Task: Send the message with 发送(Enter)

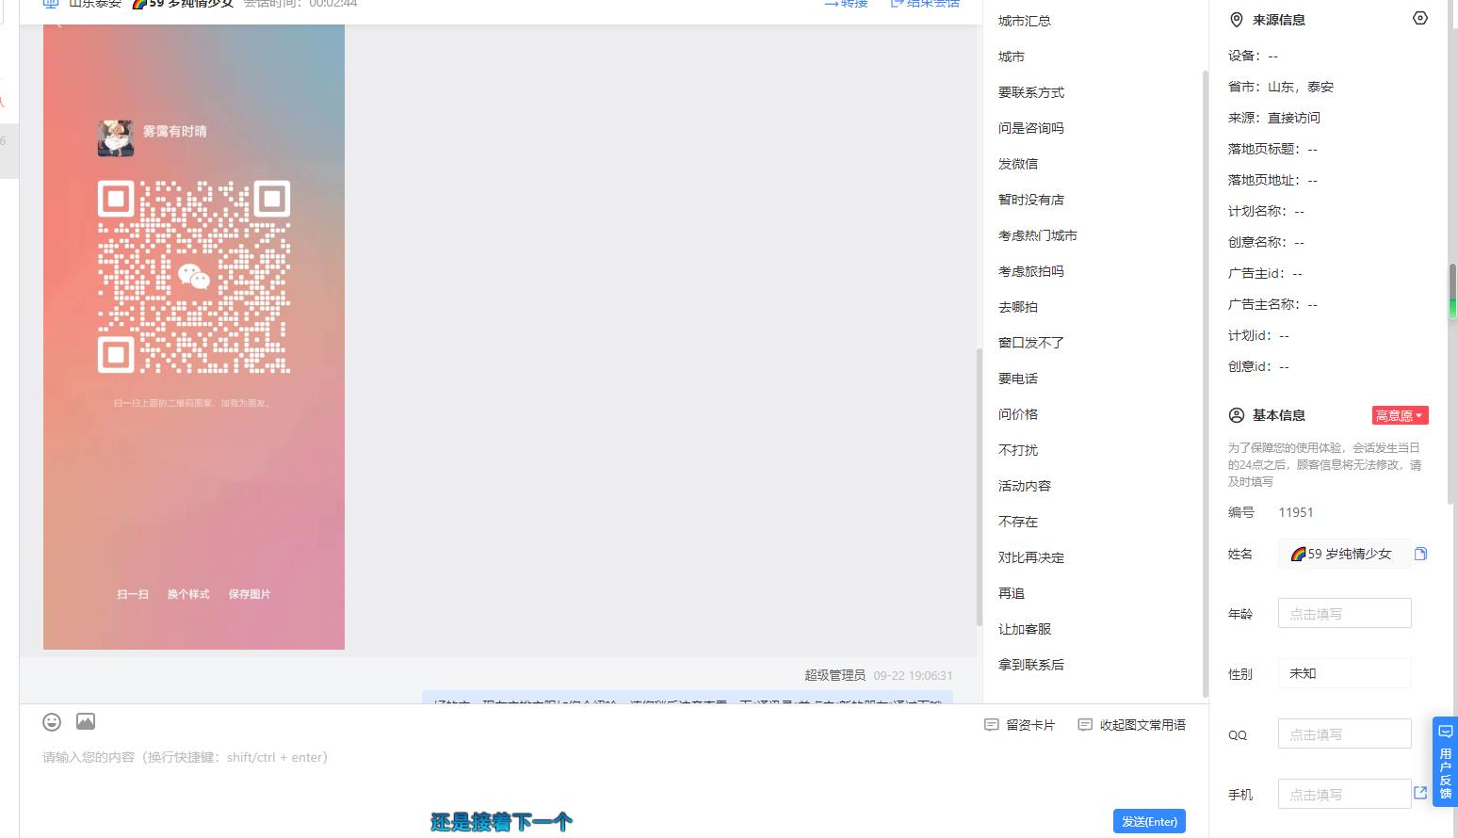Action: [x=1149, y=821]
